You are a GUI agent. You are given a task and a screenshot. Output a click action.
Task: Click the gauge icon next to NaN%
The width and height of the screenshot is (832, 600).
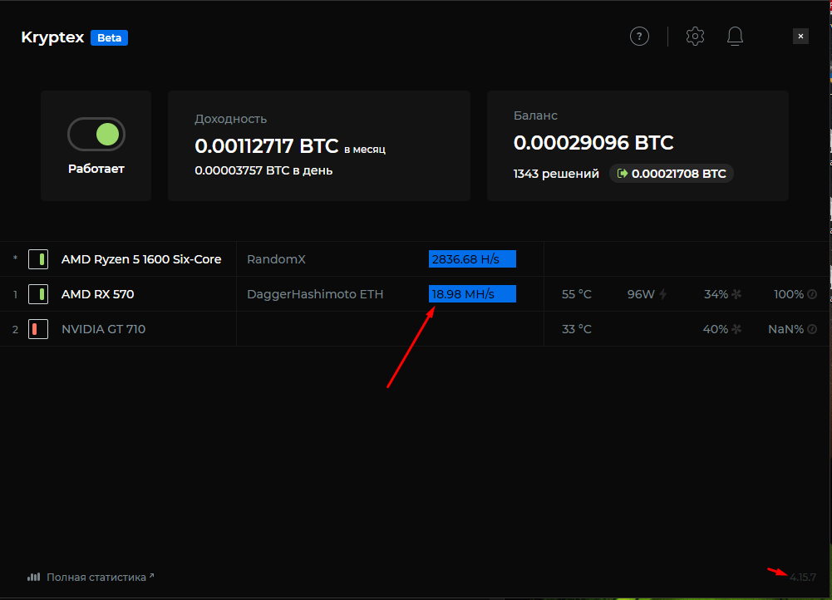(812, 329)
